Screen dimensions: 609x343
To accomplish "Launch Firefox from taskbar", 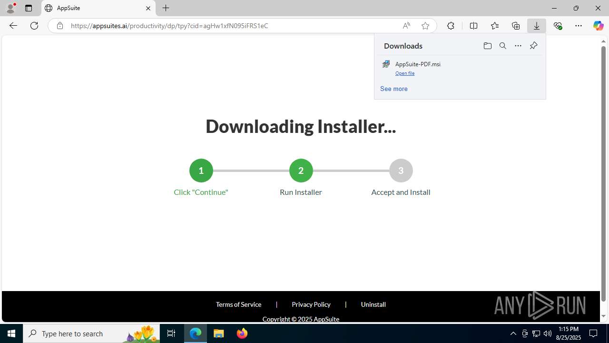I will (x=242, y=333).
